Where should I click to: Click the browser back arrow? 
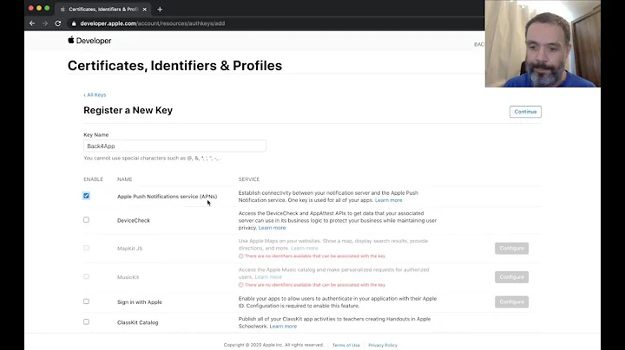coord(32,23)
